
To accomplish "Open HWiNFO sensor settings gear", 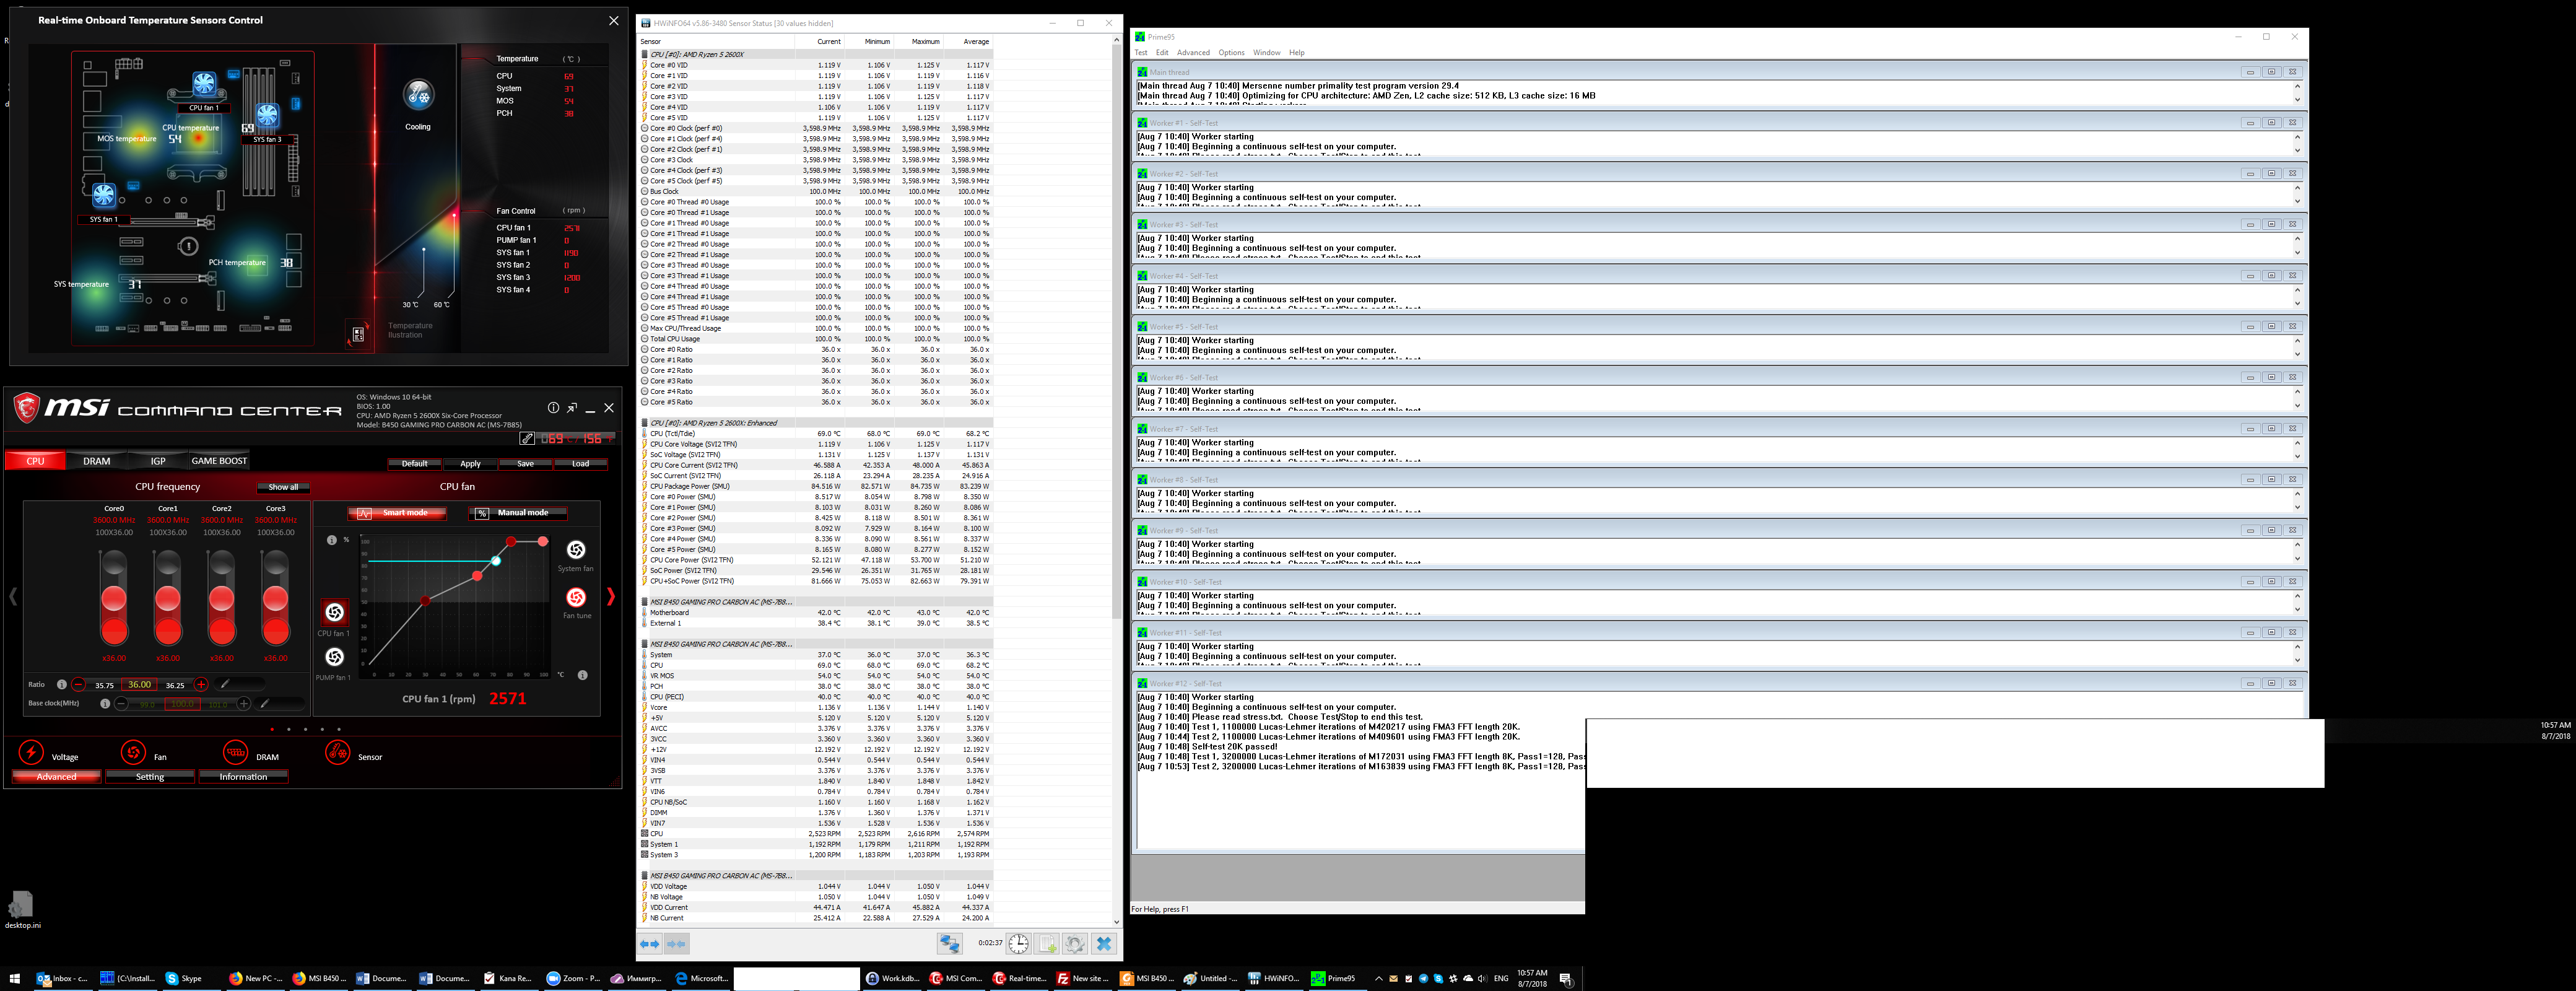I will tap(1075, 943).
